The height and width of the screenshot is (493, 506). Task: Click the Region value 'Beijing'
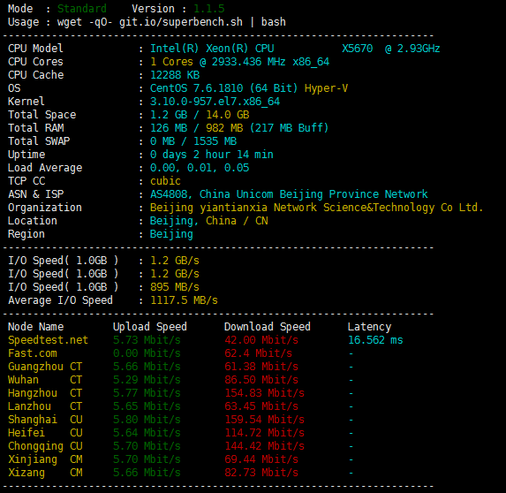(171, 234)
